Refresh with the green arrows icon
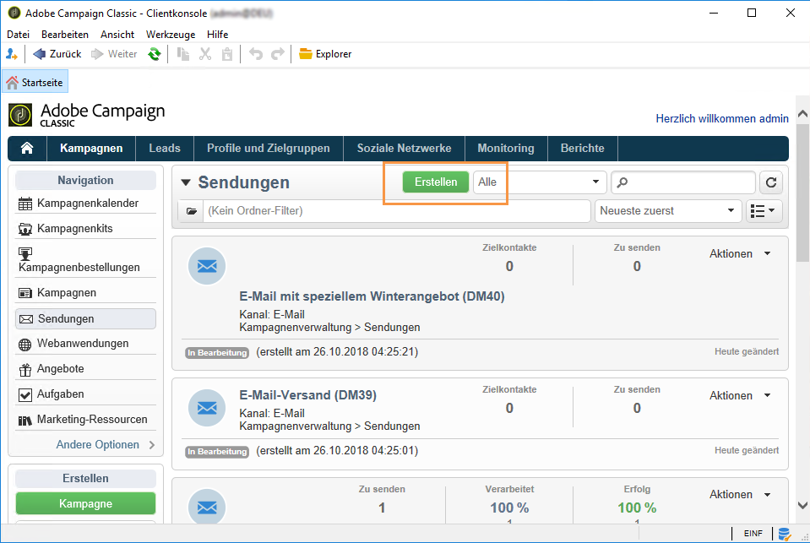 (154, 54)
